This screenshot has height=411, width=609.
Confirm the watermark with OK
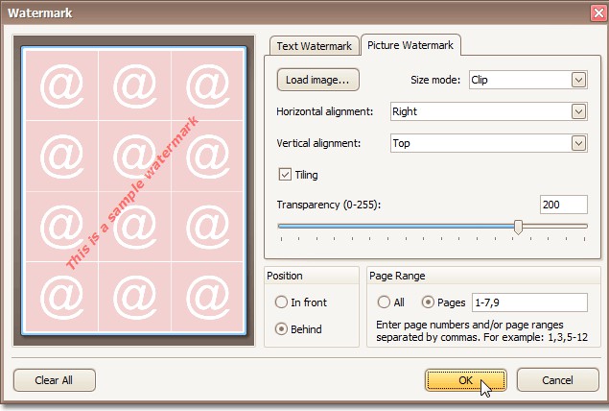[465, 379]
